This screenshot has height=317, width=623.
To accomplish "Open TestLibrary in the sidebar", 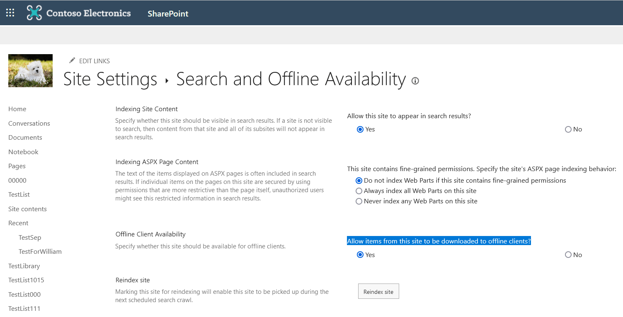I will pyautogui.click(x=24, y=266).
